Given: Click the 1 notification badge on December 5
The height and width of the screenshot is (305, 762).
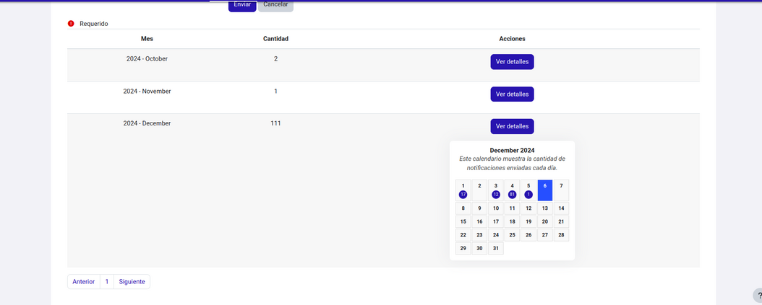Looking at the screenshot, I should (x=528, y=195).
